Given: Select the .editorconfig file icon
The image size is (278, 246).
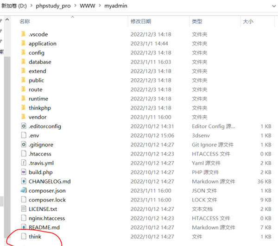Looking at the screenshot, I should 24,126.
